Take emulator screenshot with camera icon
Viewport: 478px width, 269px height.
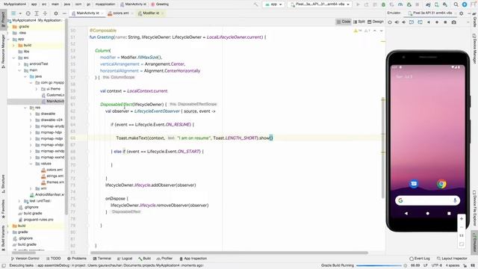click(454, 22)
